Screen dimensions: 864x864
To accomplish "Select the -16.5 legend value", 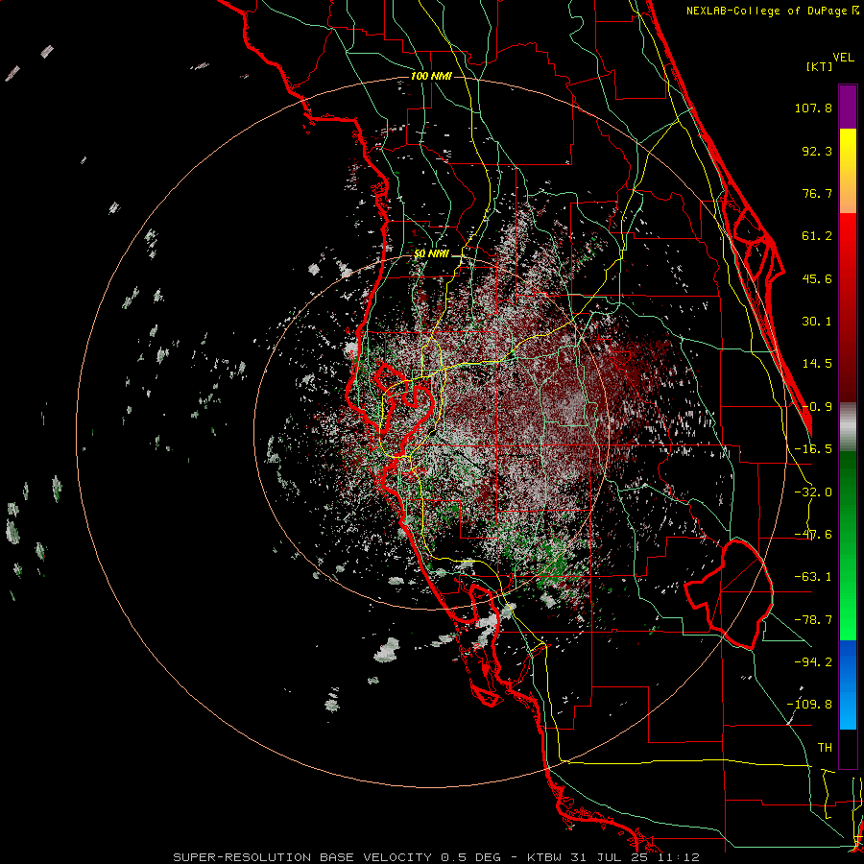I will [813, 449].
